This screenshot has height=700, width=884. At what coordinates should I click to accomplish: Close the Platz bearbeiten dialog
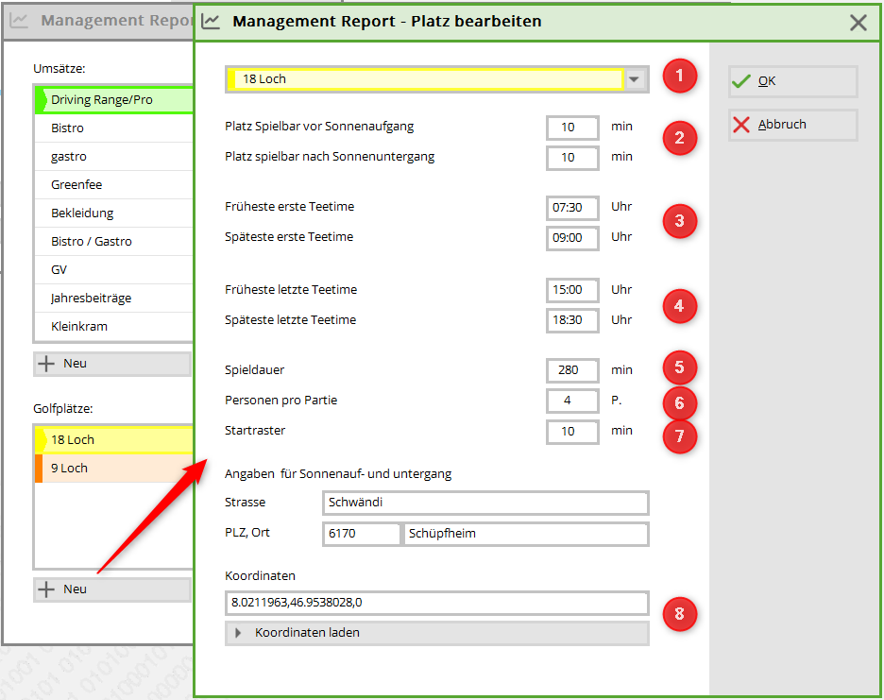pos(858,23)
